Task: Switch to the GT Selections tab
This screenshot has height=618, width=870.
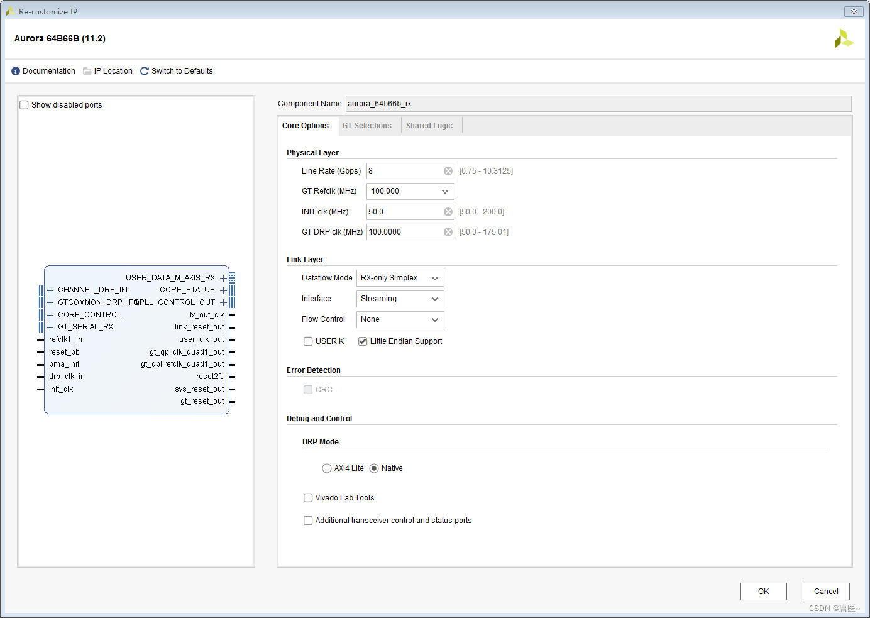Action: click(367, 126)
